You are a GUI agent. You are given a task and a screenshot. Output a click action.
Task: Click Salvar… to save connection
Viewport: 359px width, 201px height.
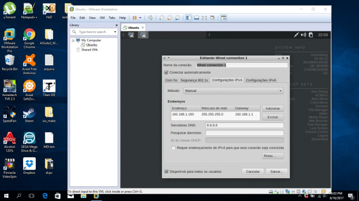[276, 172]
